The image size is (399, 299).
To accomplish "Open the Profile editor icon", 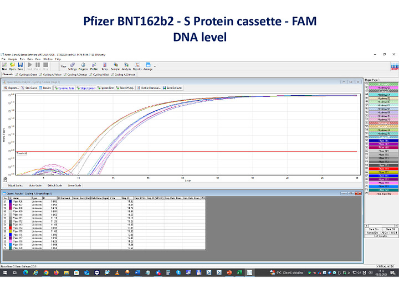I will tap(94, 66).
